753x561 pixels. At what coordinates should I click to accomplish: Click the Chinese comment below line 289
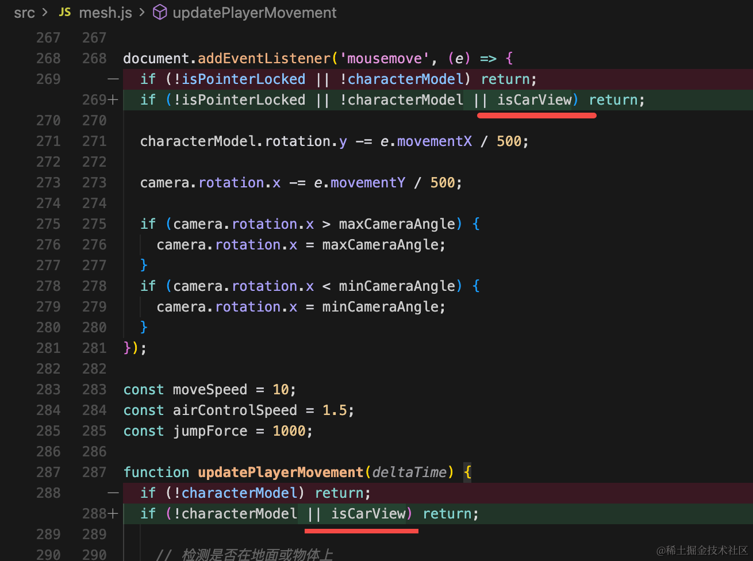(244, 555)
